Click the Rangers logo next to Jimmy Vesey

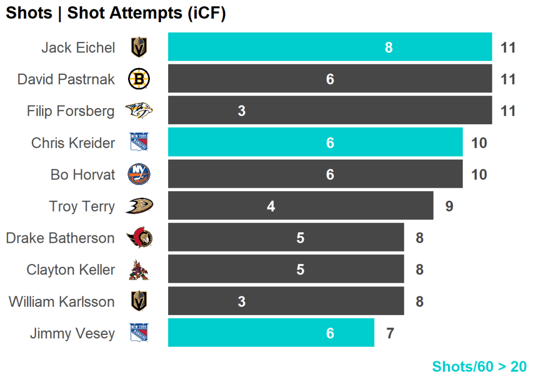click(139, 333)
